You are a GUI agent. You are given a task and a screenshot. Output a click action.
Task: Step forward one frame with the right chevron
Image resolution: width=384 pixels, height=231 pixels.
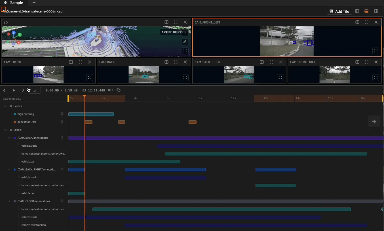coord(23,90)
